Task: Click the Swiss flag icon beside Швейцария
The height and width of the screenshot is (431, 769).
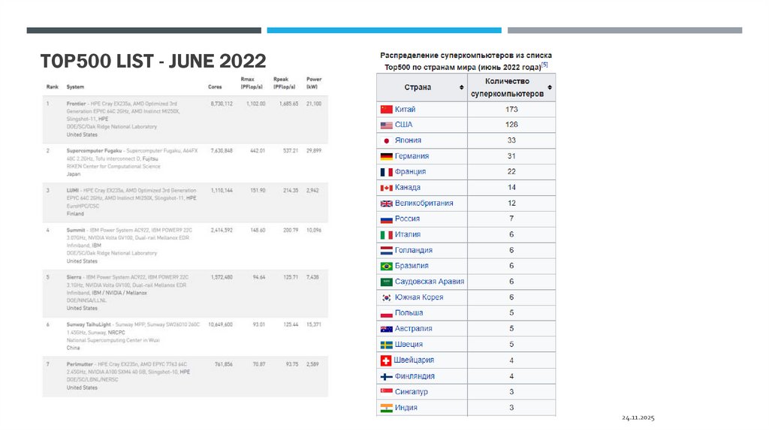Action: pyautogui.click(x=386, y=360)
